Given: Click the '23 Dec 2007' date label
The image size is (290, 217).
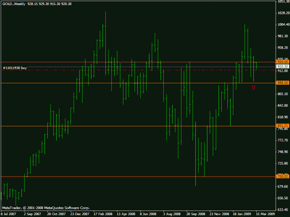Looking at the screenshot, I should coord(80,214).
